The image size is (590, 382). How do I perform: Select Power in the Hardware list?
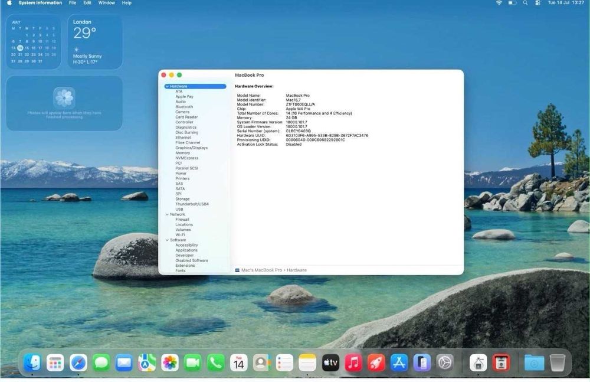pyautogui.click(x=181, y=174)
